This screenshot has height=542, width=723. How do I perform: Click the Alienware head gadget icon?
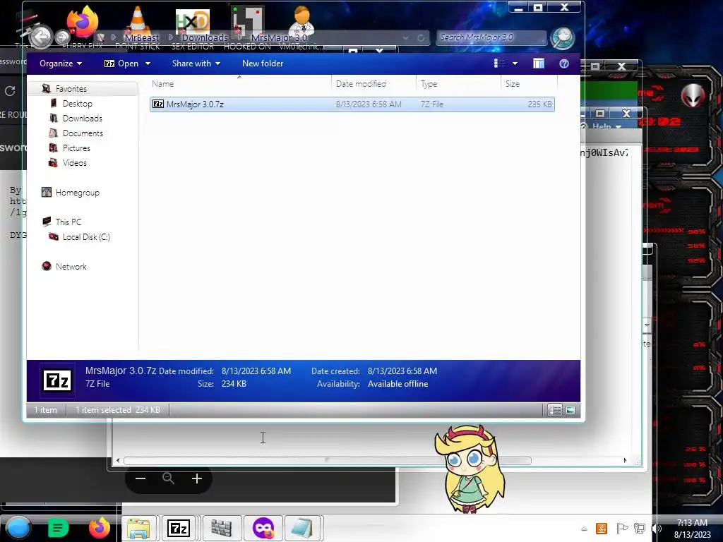693,95
